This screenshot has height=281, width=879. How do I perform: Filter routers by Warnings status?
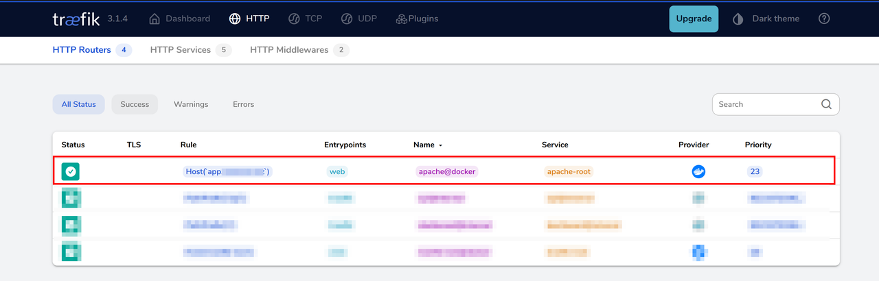tap(191, 104)
